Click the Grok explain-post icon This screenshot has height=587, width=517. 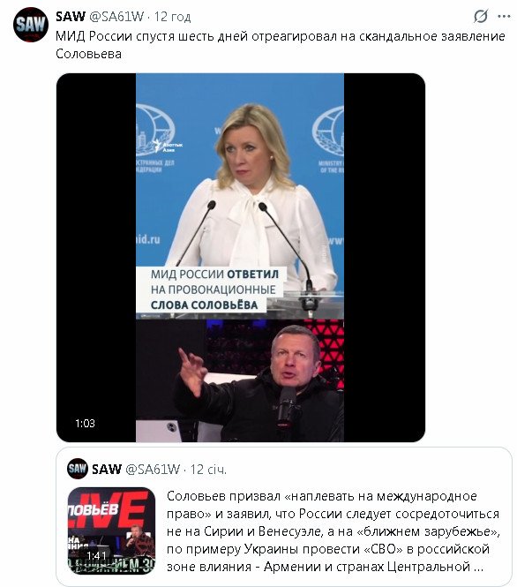pos(480,17)
